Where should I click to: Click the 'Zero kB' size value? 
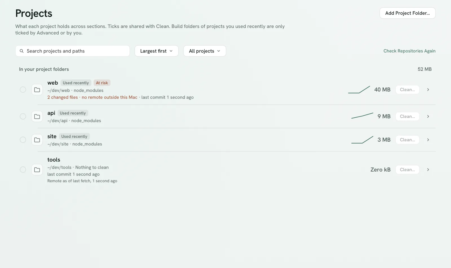[x=380, y=170]
